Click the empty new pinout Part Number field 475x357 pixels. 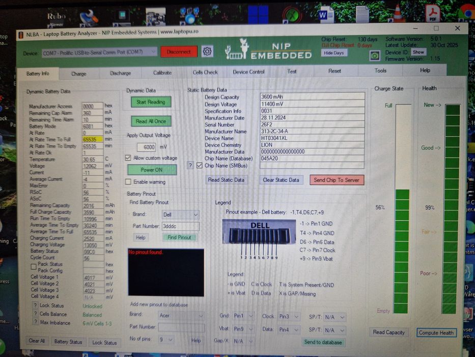(x=181, y=327)
